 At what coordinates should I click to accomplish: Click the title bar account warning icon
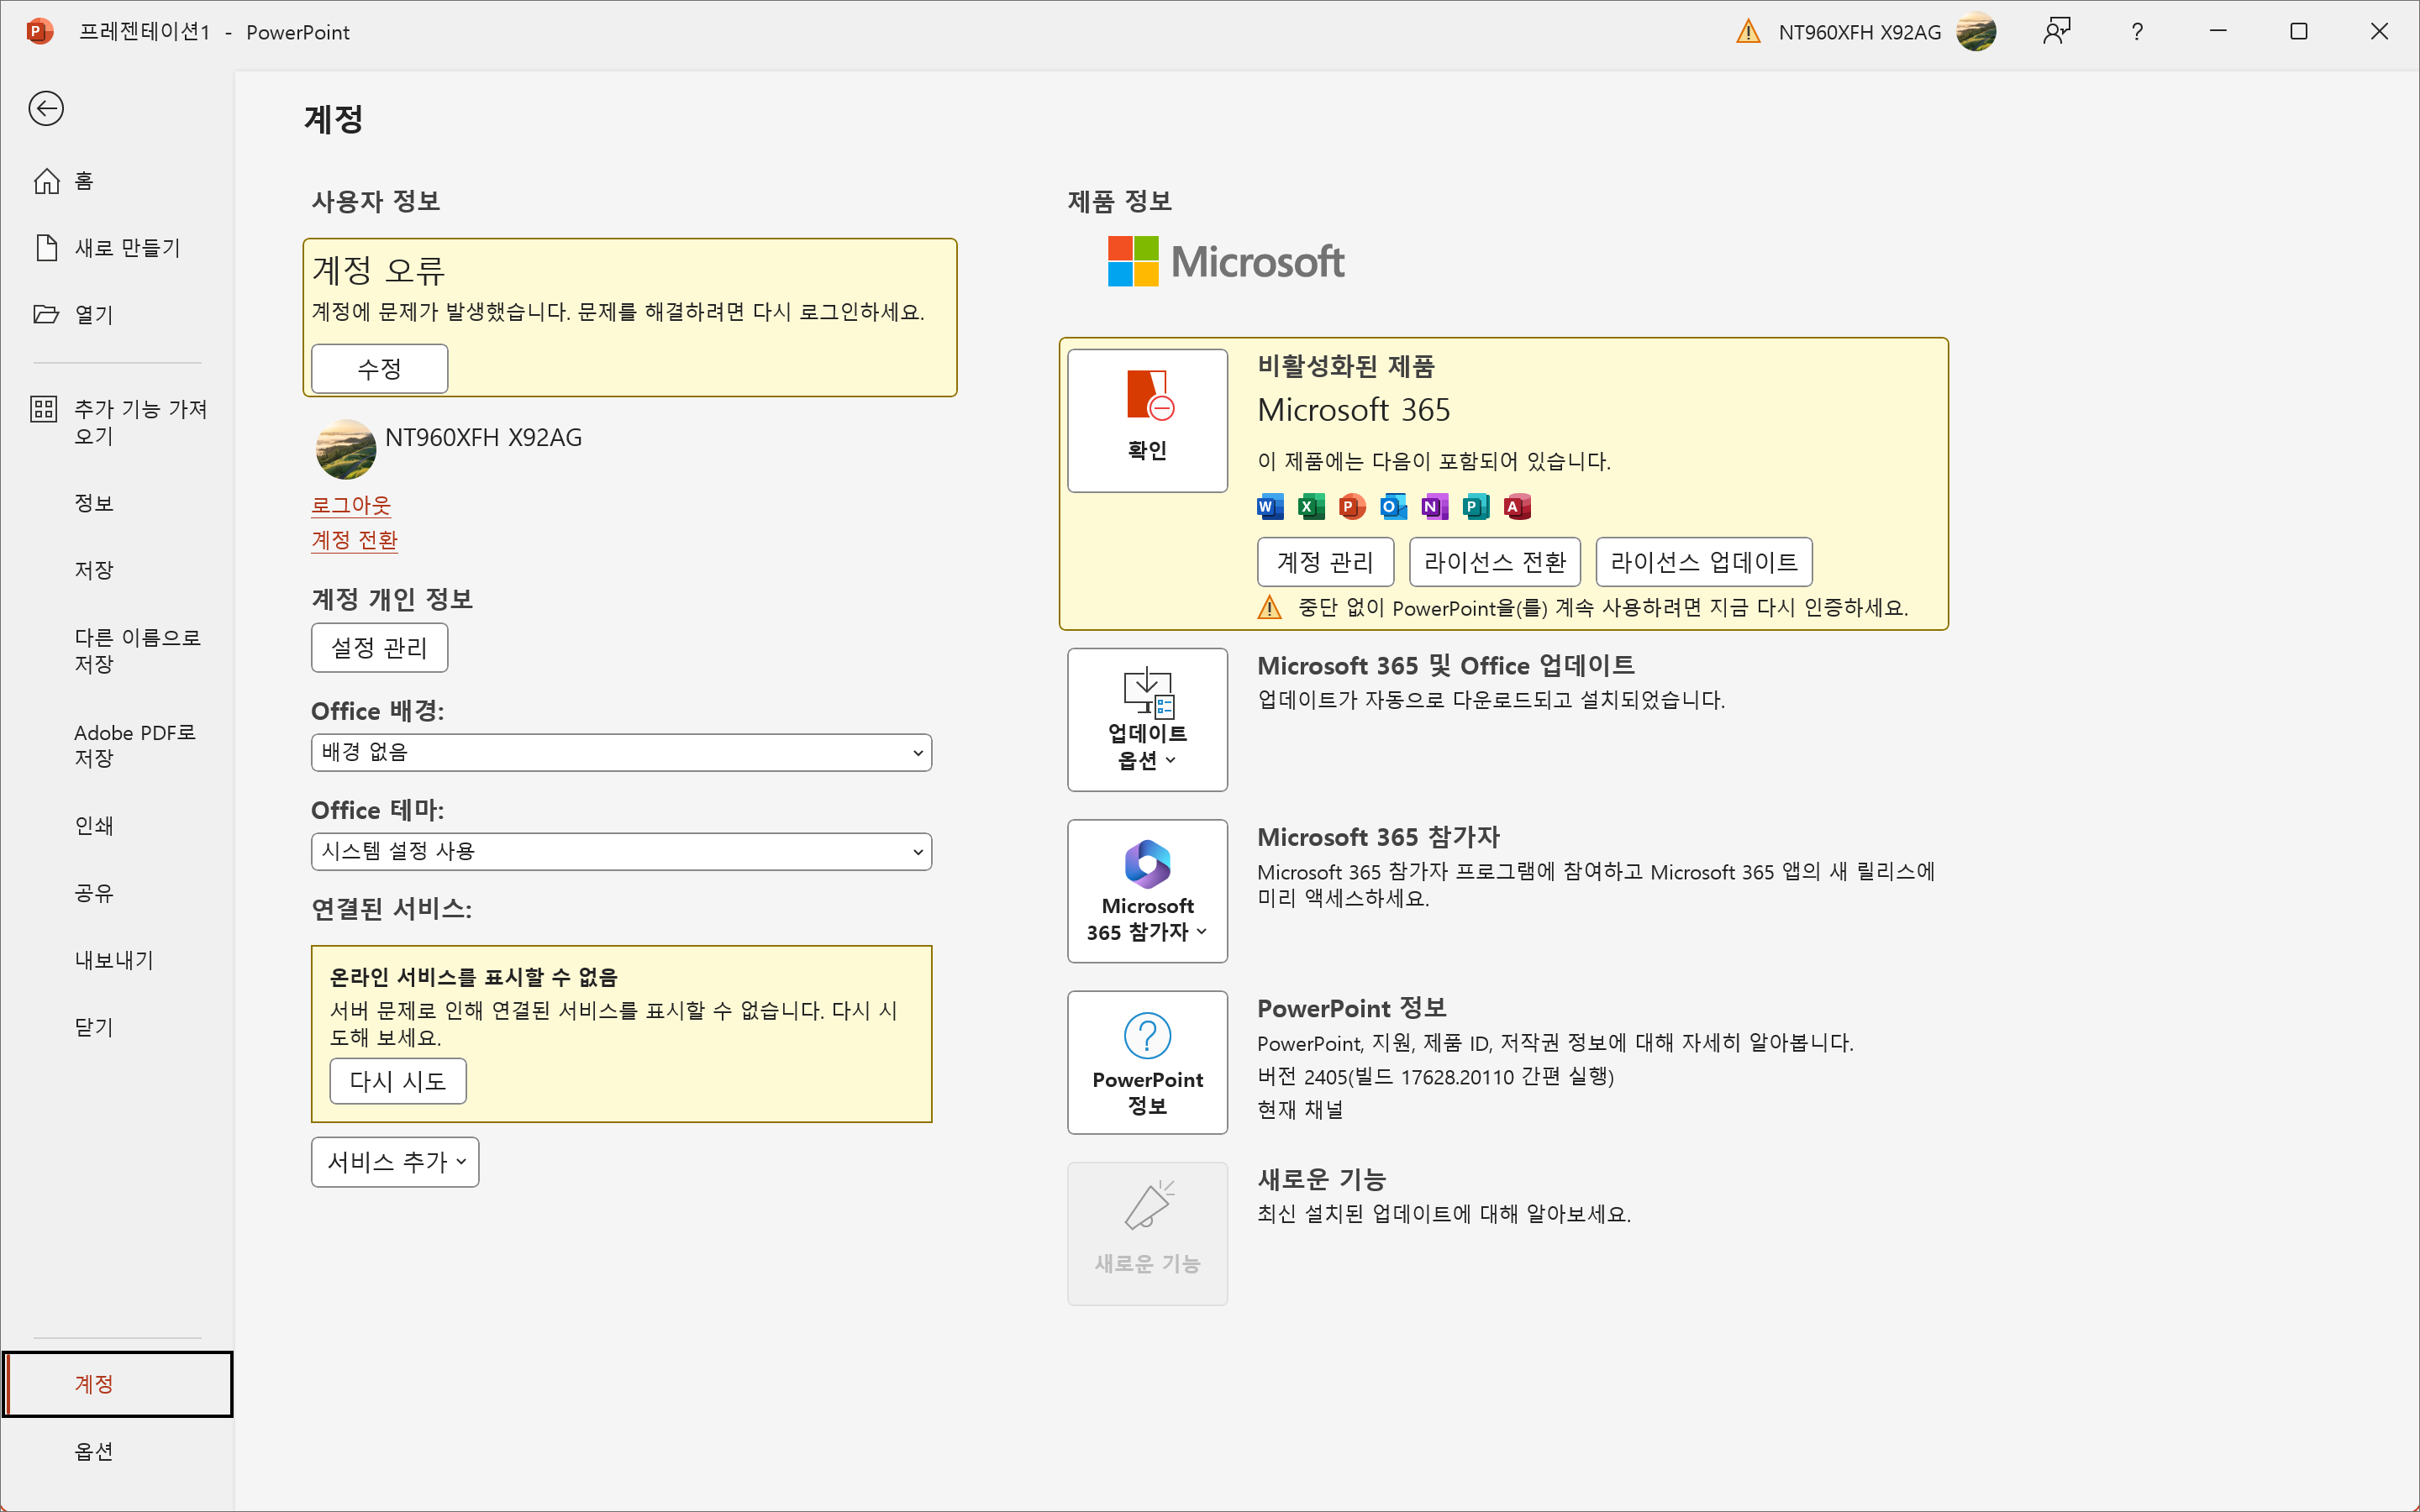(1748, 32)
